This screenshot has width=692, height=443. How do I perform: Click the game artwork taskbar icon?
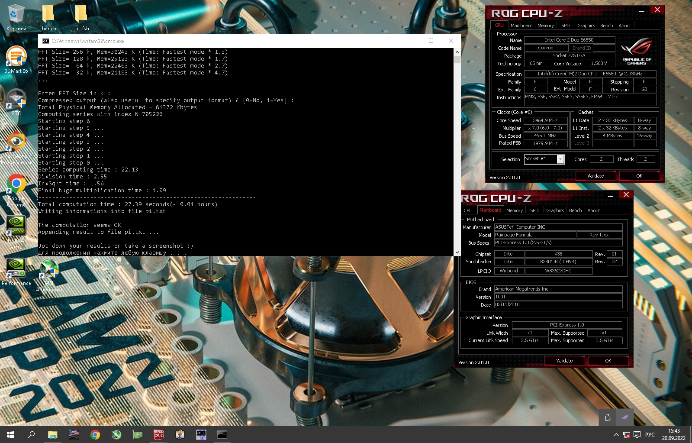[x=74, y=435]
